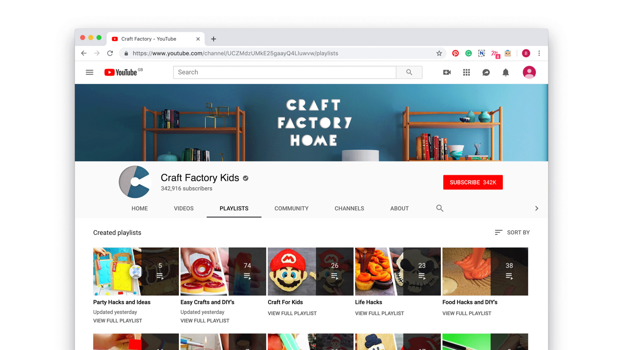The image size is (623, 350).
Task: Switch to the VIDEOS tab
Action: tap(184, 208)
